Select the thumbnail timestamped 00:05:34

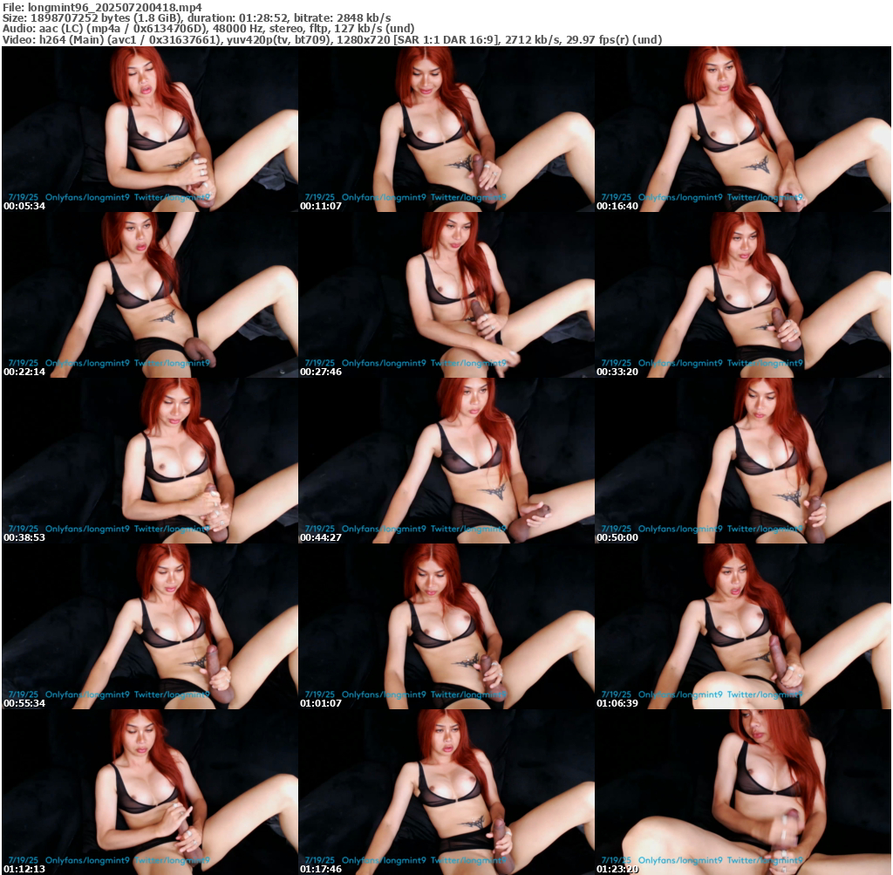click(x=150, y=129)
